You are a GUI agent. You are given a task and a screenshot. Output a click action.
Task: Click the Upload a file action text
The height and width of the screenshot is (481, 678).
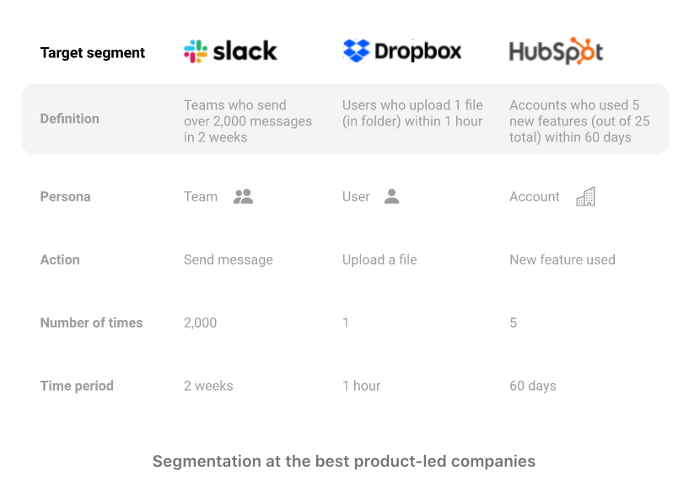379,259
